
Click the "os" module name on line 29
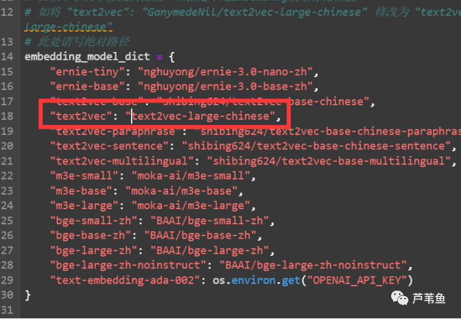(219, 280)
